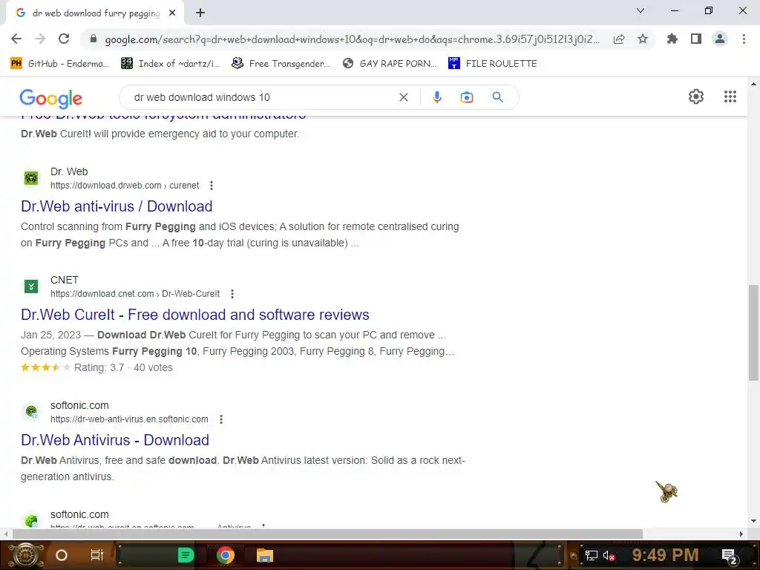Open the download.drweb.com result options menu
The width and height of the screenshot is (760, 570).
click(211, 186)
